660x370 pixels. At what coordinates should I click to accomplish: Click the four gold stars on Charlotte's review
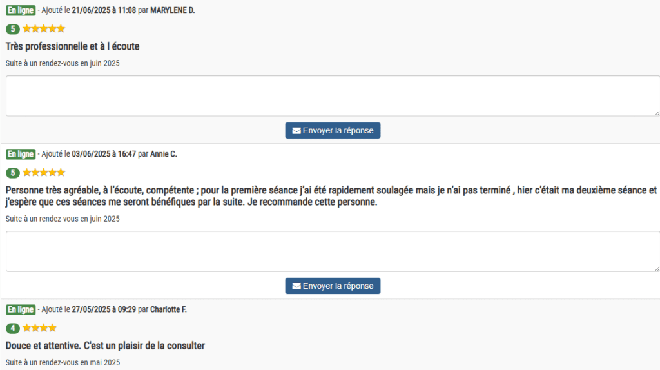[x=40, y=328]
